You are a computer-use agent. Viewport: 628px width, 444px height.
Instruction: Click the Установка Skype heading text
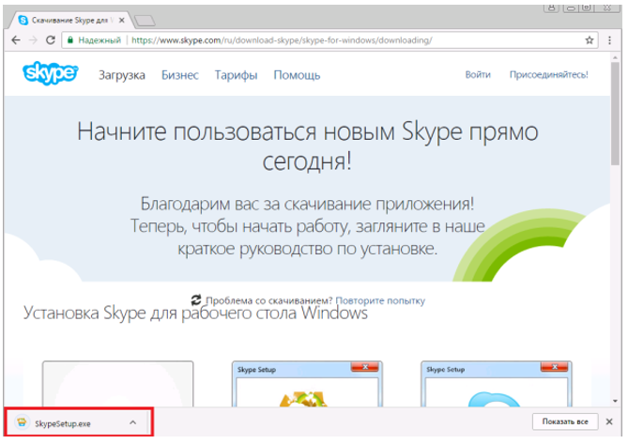(x=195, y=314)
